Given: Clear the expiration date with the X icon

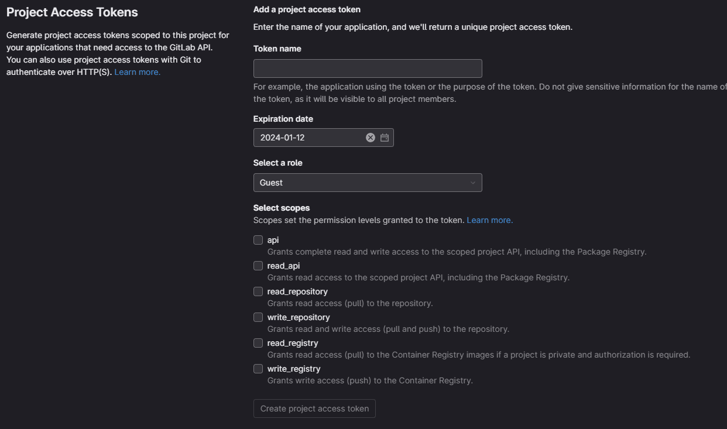Looking at the screenshot, I should [x=371, y=138].
